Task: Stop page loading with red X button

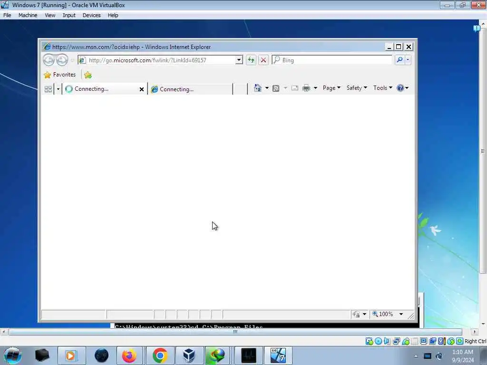Action: click(263, 60)
